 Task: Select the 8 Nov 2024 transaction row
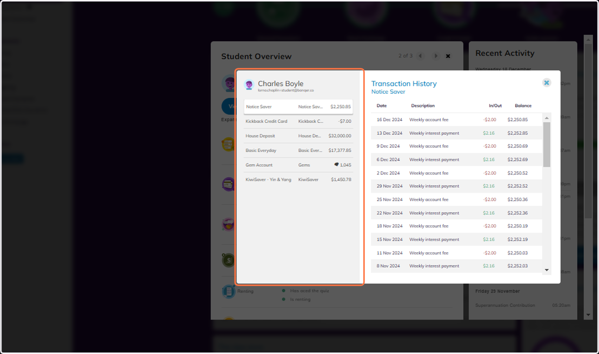pyautogui.click(x=457, y=266)
